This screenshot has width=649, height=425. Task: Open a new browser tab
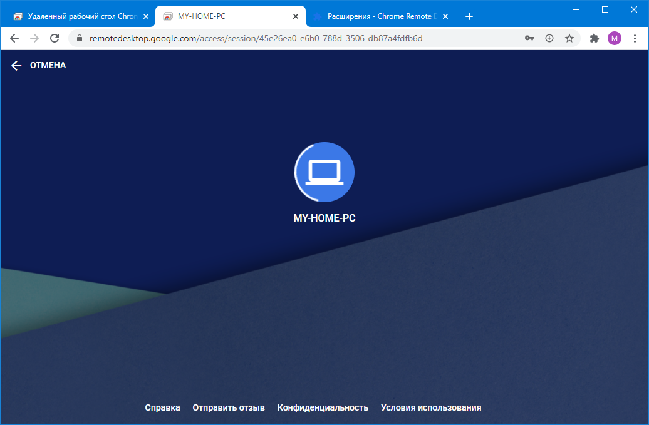pos(469,16)
